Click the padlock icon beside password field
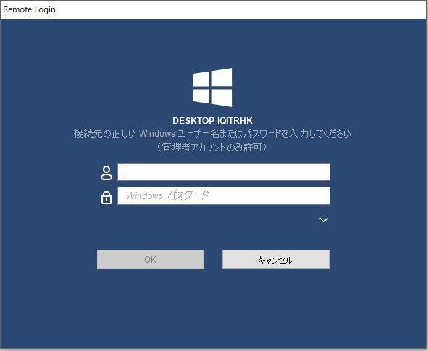The height and width of the screenshot is (351, 428). click(x=106, y=197)
